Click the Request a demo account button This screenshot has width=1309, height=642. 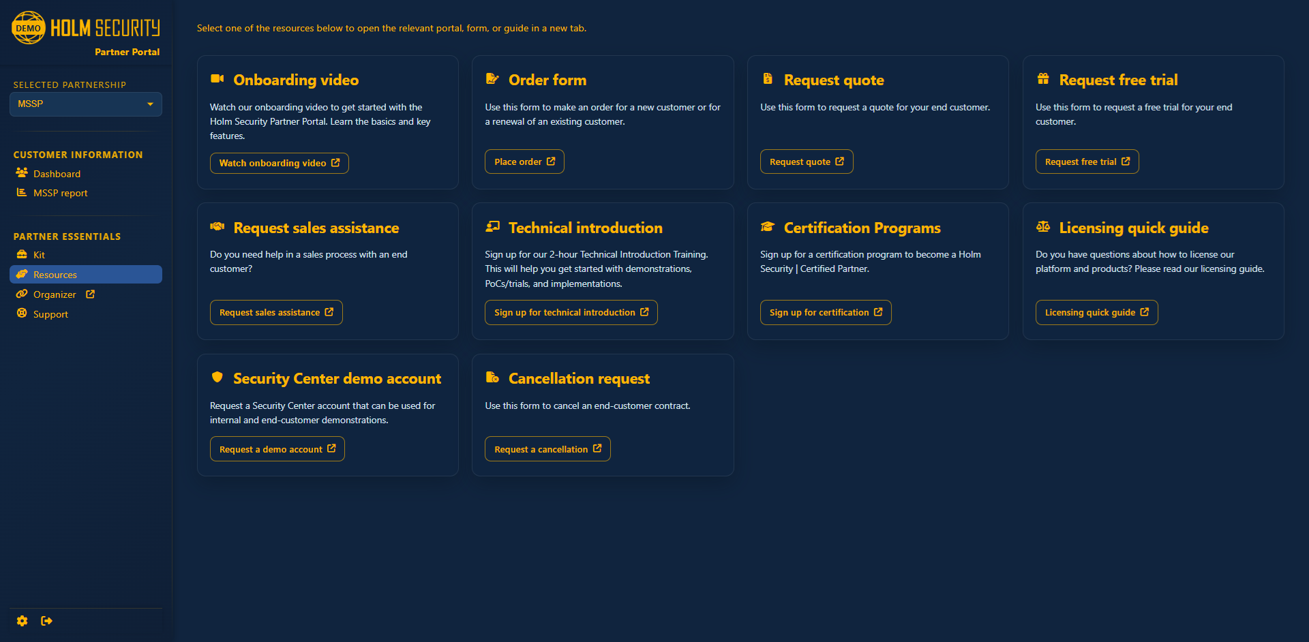277,449
